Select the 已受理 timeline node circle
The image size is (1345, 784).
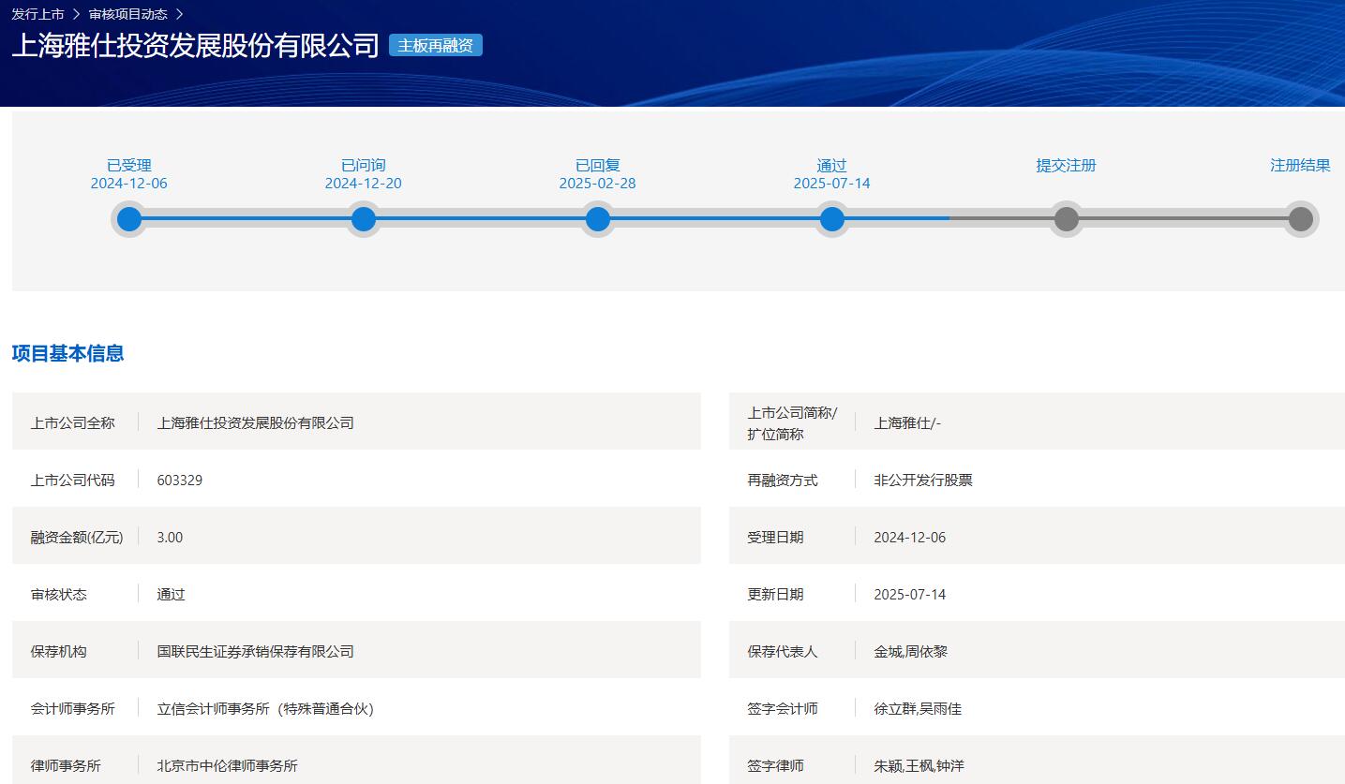129,219
